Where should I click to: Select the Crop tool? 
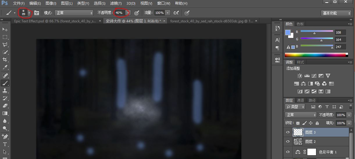[x=5, y=60]
